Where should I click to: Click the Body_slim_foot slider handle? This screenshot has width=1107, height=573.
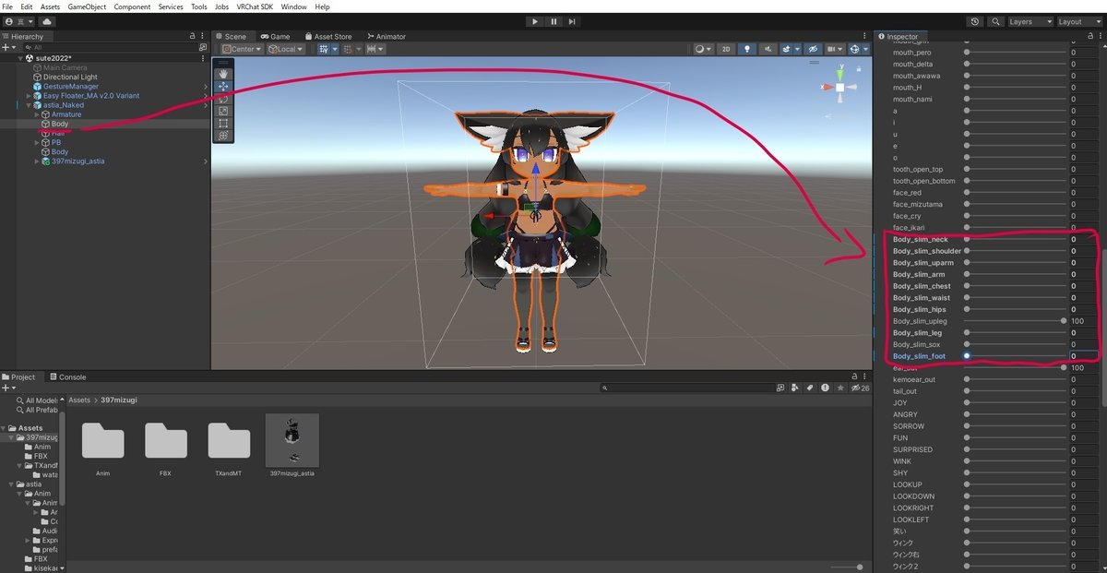tap(967, 356)
